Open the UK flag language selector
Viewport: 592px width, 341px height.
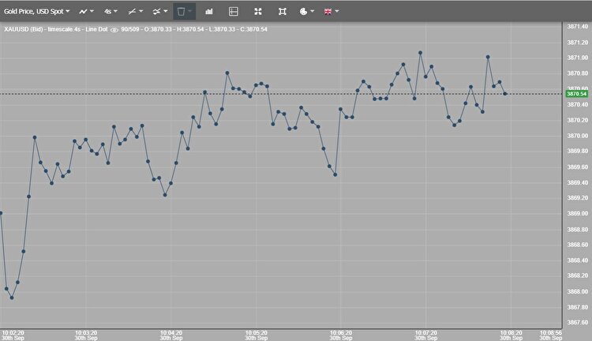331,12
